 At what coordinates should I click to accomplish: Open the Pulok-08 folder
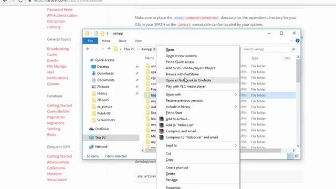pos(104,113)
